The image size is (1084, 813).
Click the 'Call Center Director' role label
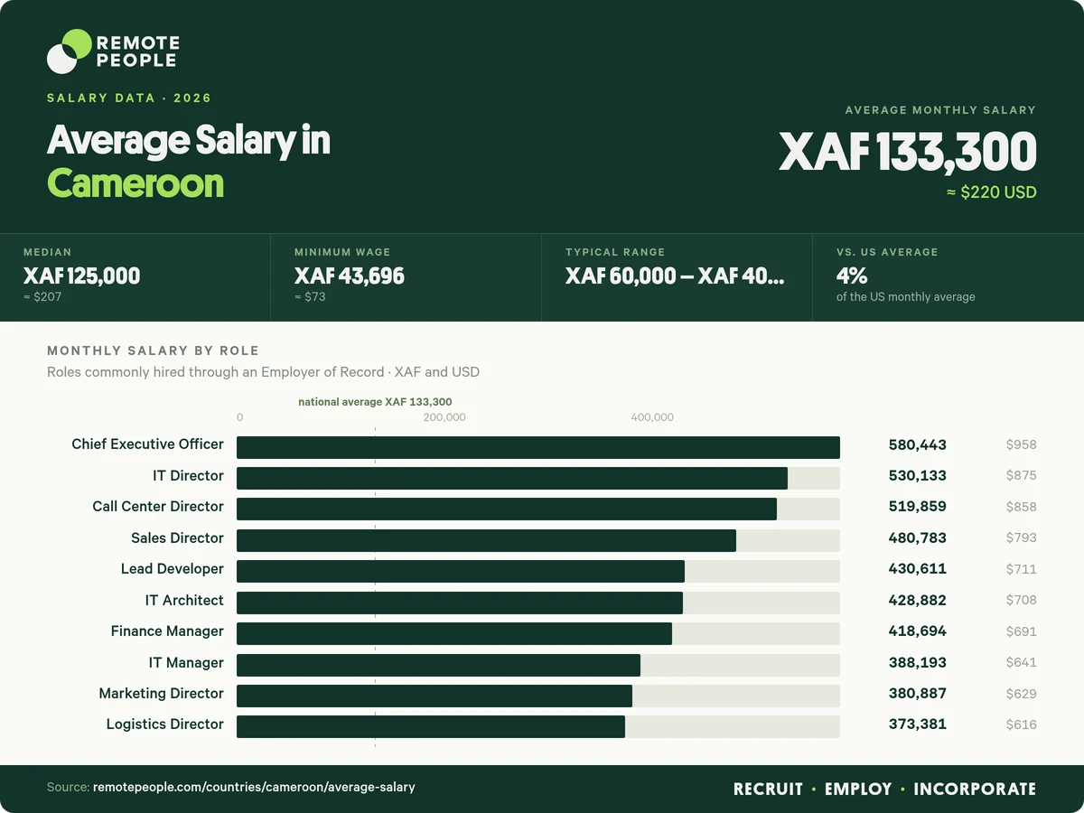click(158, 507)
